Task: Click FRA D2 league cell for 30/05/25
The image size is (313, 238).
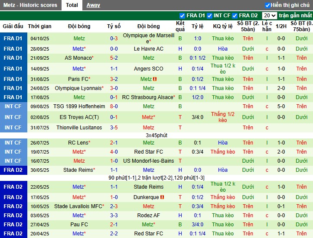Action: [13, 170]
